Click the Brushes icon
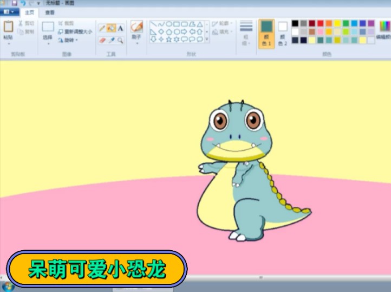The height and width of the screenshot is (292, 391). (x=136, y=27)
